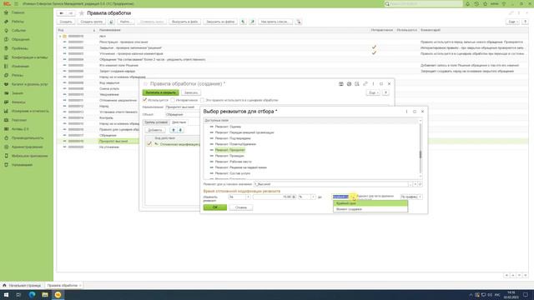
Task: Click the Финансы sidebar icon
Action: [6, 102]
